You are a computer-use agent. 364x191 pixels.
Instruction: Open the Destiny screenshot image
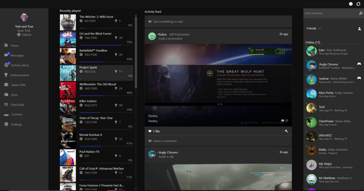(218, 85)
